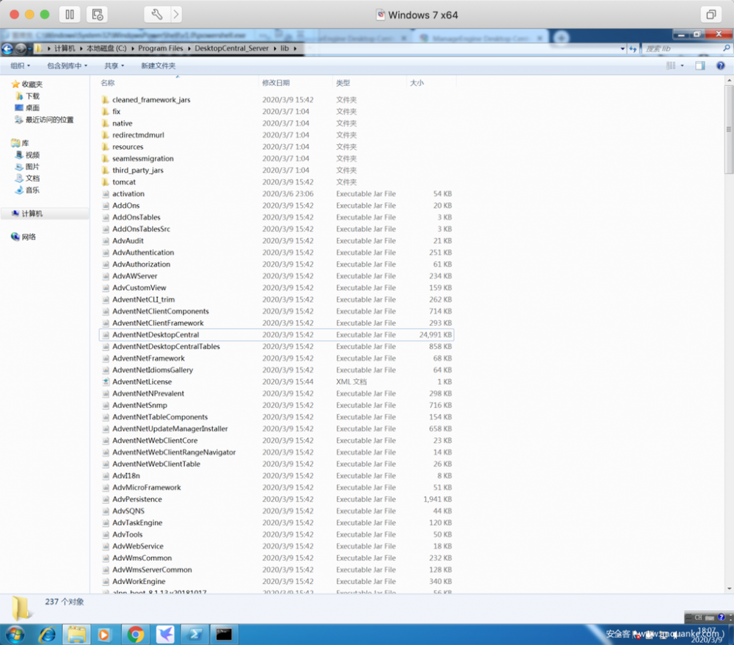Open Windows Media Player taskbar icon
This screenshot has height=645, width=734.
(x=104, y=634)
